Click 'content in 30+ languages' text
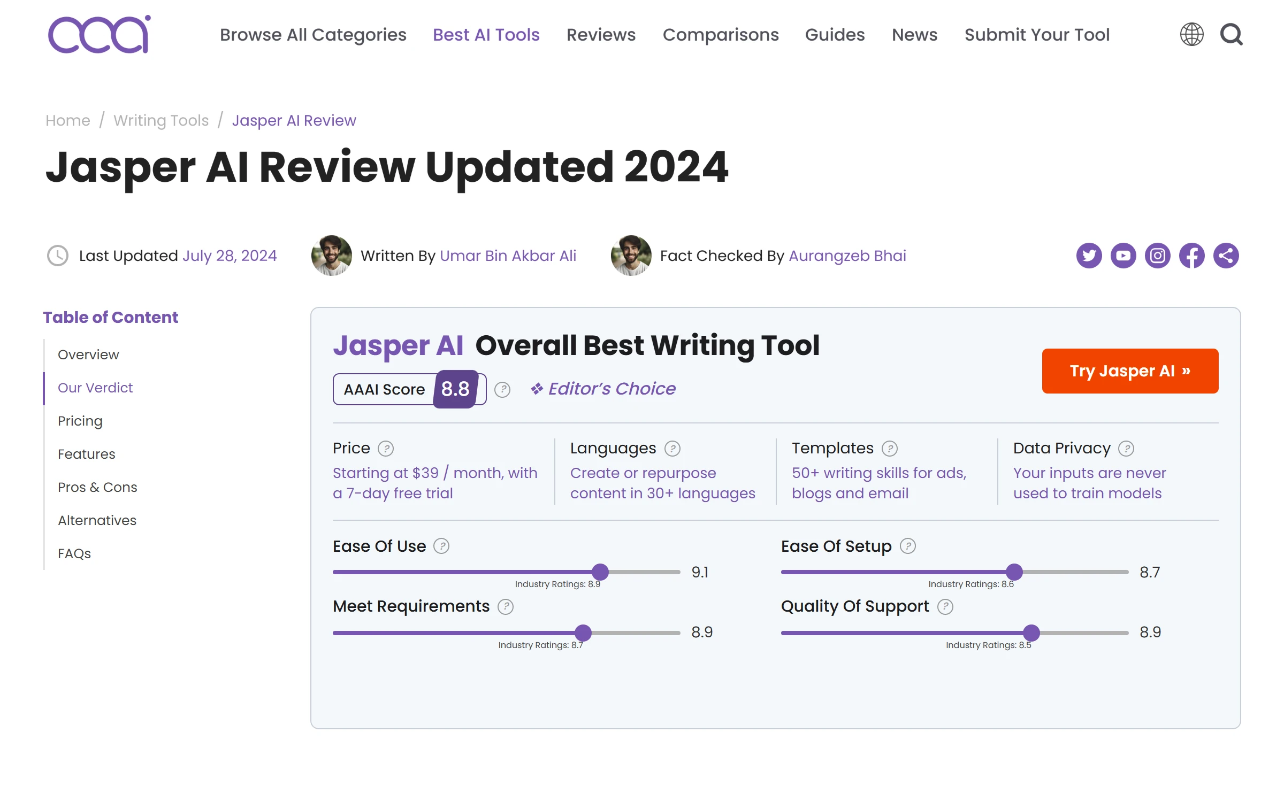1284x802 pixels. 663,493
